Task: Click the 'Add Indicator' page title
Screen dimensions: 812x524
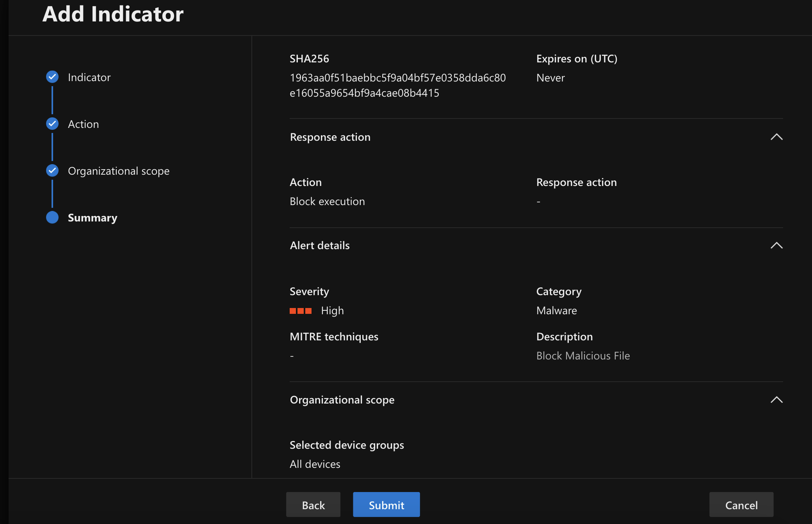Action: click(x=113, y=14)
